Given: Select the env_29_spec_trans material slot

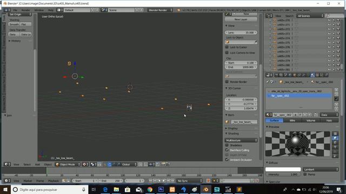Looking at the screenshot, I should point(300,91).
